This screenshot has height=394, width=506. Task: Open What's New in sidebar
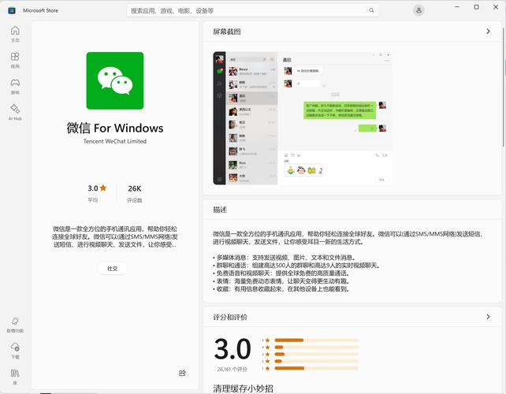15,325
